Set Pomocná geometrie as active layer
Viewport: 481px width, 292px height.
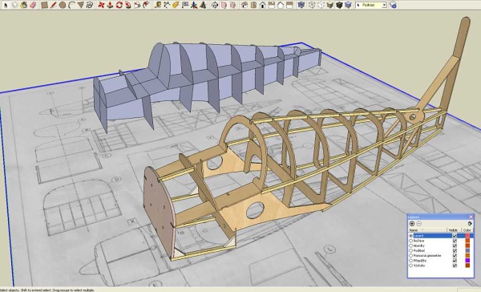(x=410, y=255)
